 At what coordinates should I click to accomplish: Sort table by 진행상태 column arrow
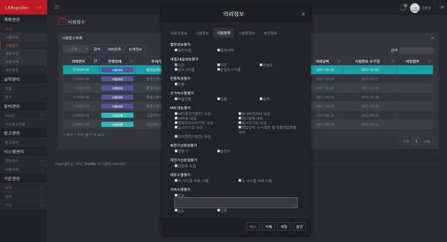132,61
